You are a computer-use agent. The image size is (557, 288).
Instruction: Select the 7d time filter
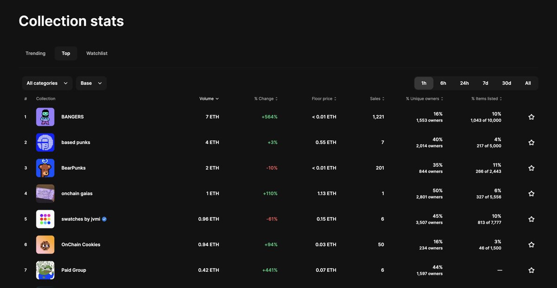tap(486, 83)
